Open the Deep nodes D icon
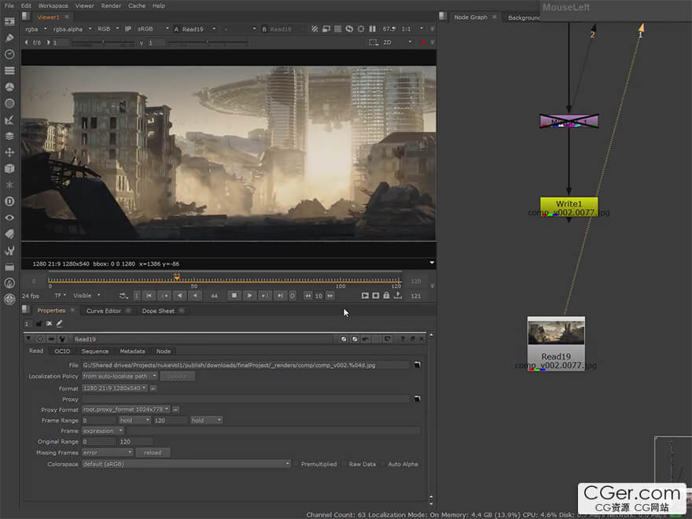This screenshot has width=692, height=519. [9, 201]
